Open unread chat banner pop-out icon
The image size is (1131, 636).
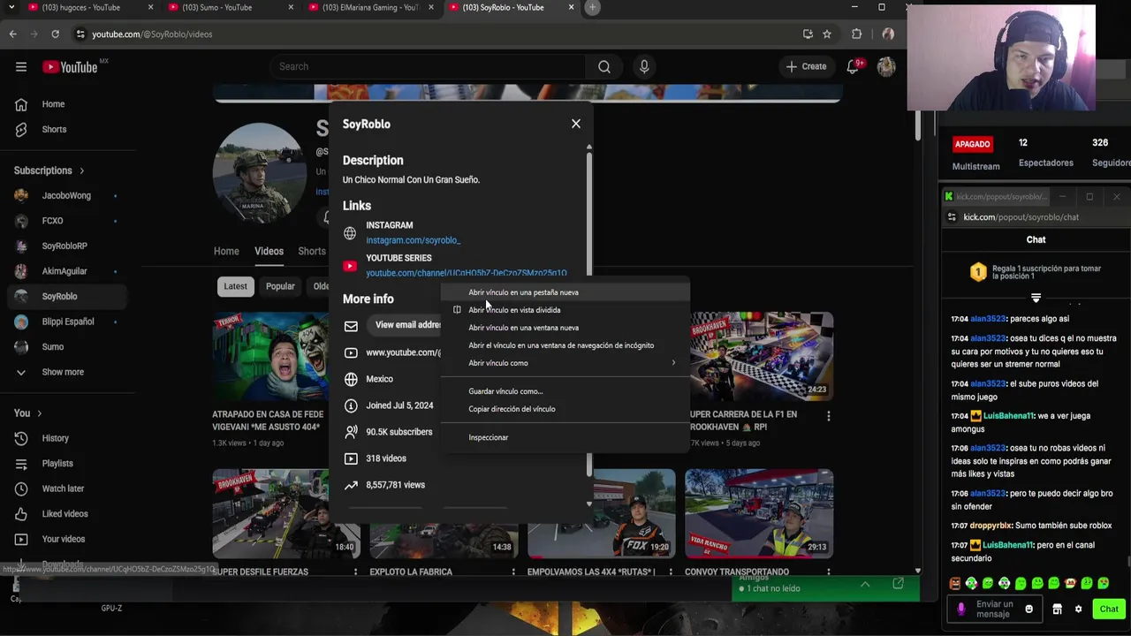pos(898,584)
